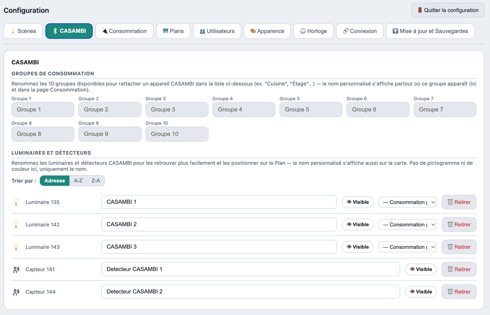Click the lightbulb icon of Luminaire 135
Screen dimensions: 490x315
tap(16, 202)
